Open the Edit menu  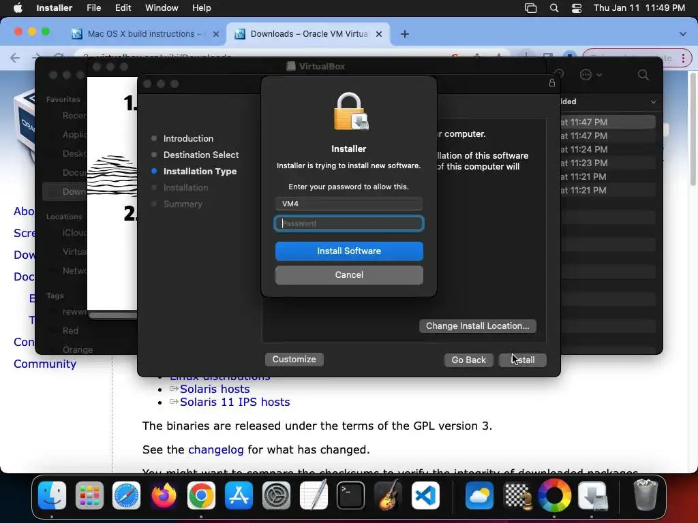[123, 8]
